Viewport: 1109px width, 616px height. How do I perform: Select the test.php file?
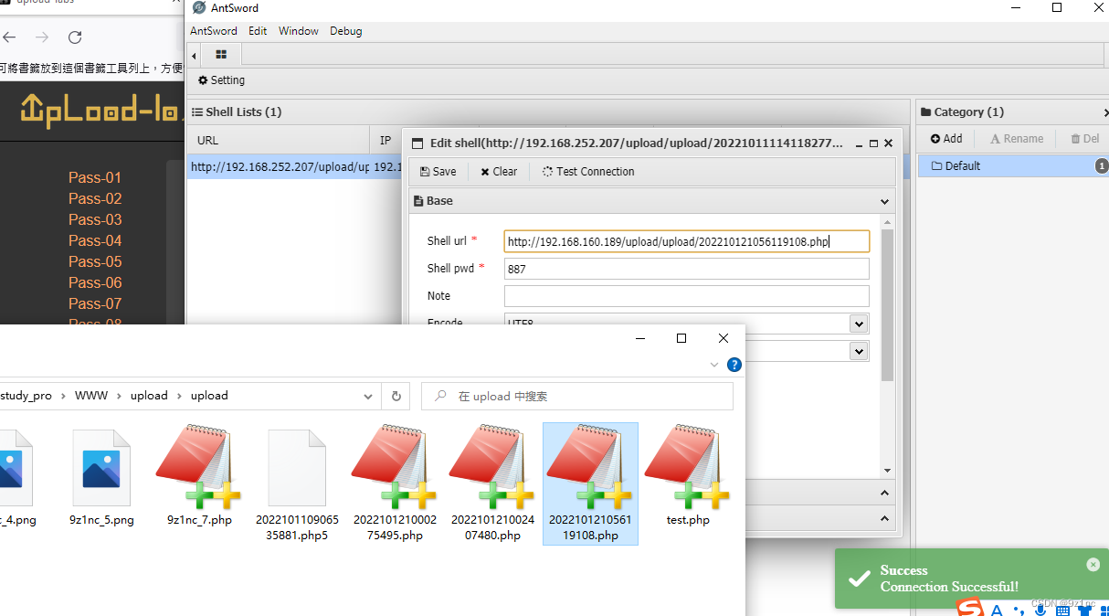(688, 477)
